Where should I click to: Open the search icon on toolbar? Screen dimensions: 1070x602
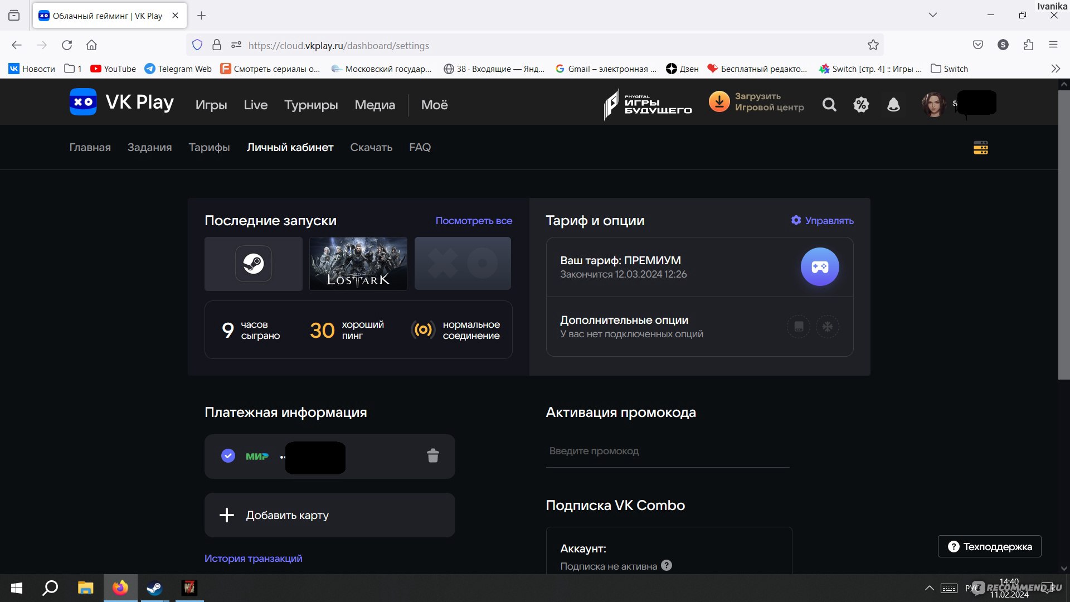coord(829,103)
